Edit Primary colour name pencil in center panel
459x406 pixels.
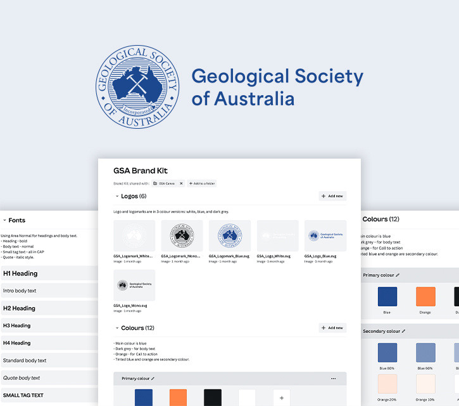(153, 379)
